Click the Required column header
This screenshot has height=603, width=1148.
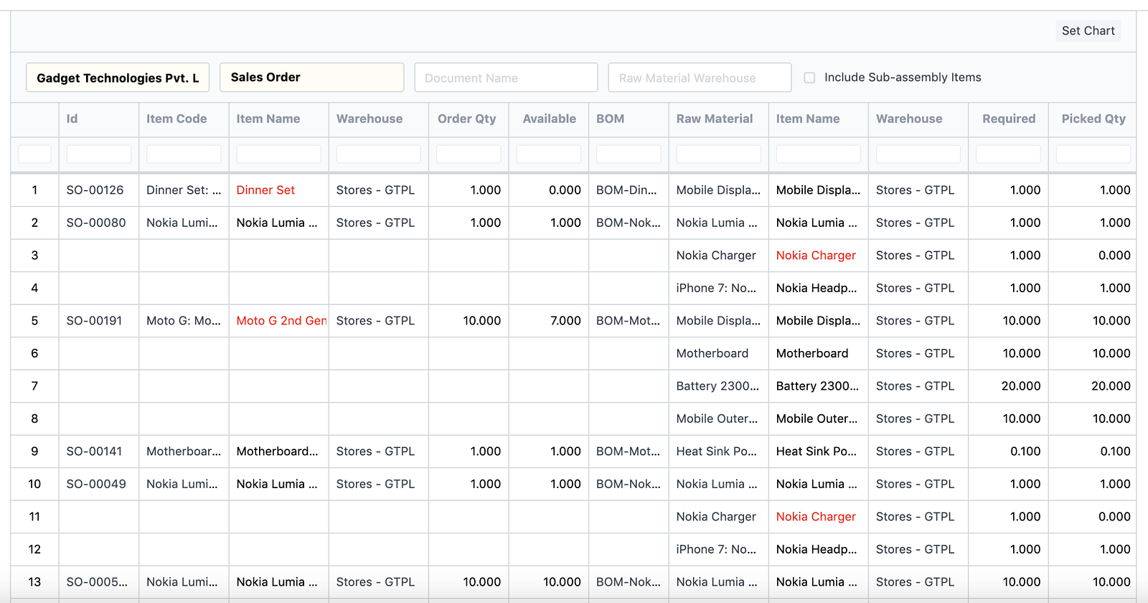[x=1008, y=119]
